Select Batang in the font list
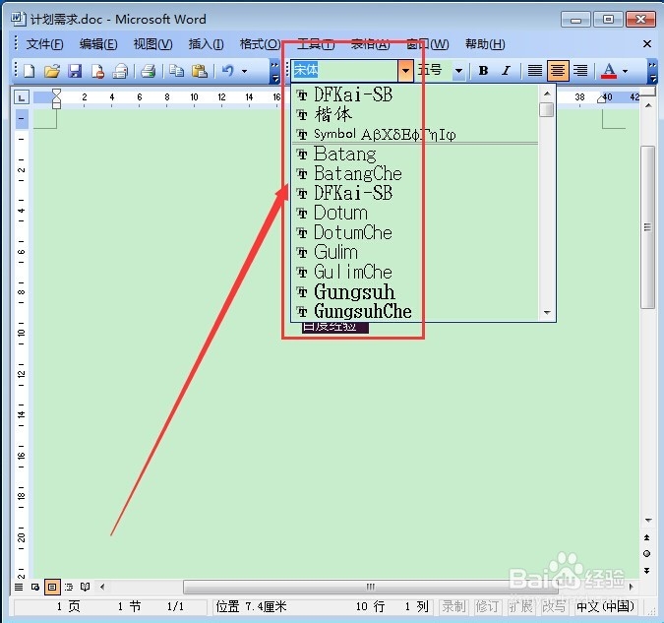The height and width of the screenshot is (623, 664). 415,154
